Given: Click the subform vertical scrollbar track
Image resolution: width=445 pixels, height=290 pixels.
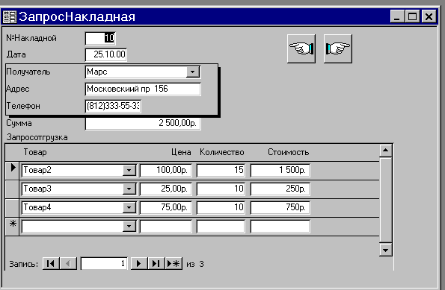Looking at the screenshot, I should click(x=386, y=200).
